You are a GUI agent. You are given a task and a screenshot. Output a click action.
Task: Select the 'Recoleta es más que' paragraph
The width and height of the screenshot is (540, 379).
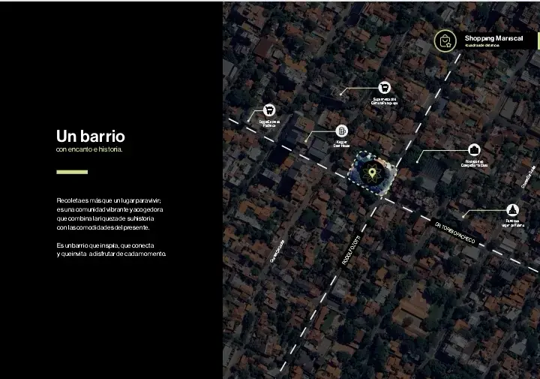tap(109, 214)
